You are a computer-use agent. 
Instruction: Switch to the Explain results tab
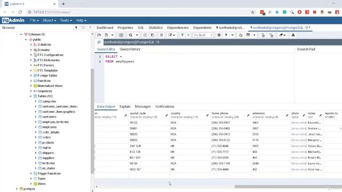pos(125,107)
